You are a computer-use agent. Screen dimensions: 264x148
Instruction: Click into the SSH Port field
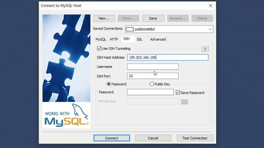[x=153, y=76]
